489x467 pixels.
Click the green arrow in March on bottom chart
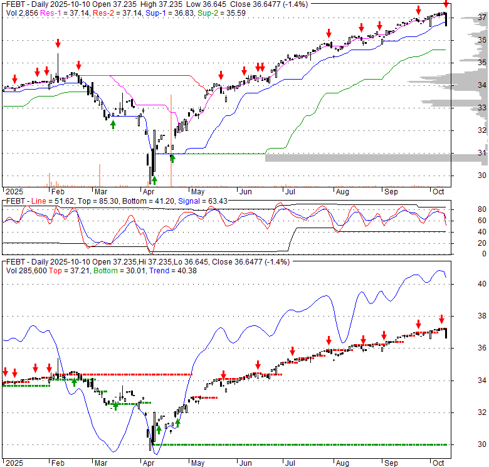pos(115,406)
